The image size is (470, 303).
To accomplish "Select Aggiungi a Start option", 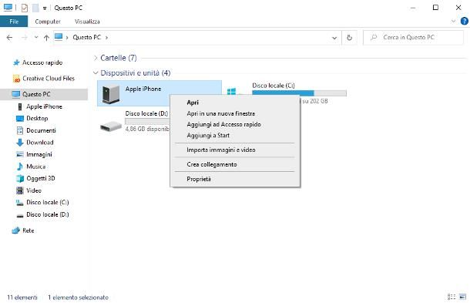I will (x=208, y=135).
